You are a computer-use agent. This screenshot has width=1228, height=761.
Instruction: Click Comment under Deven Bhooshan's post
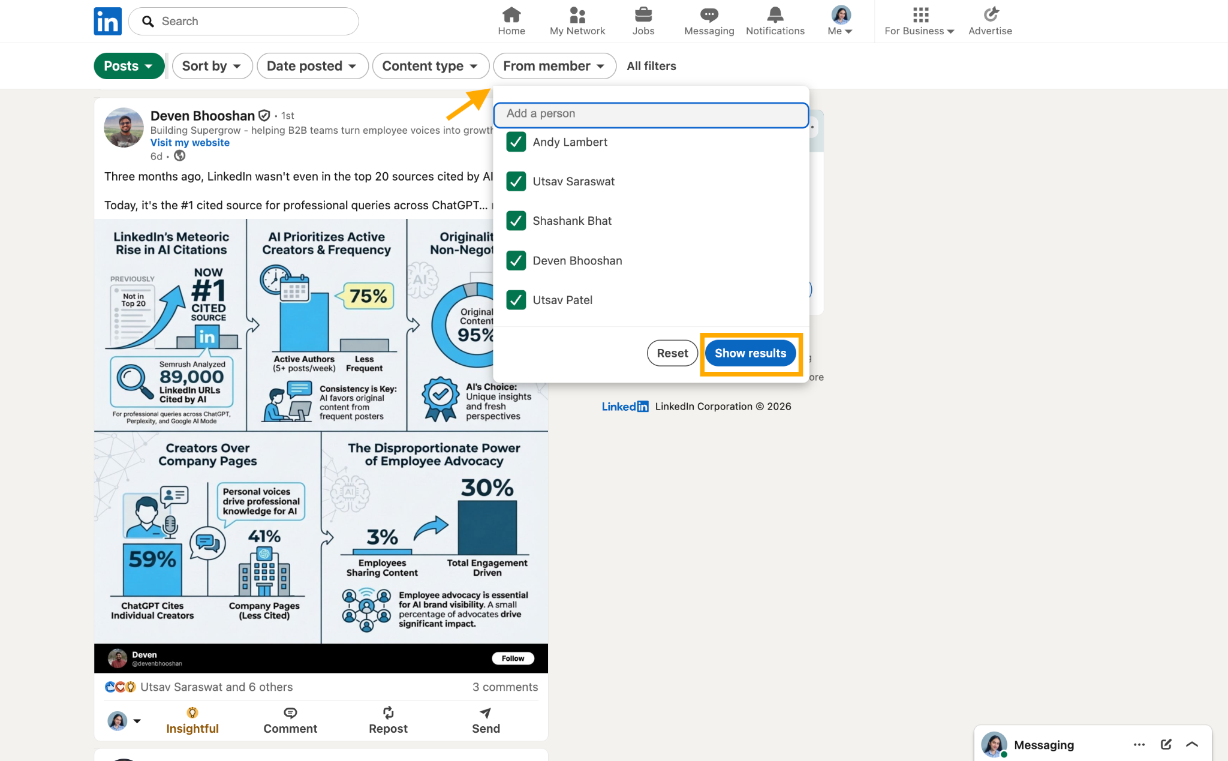[x=290, y=721]
